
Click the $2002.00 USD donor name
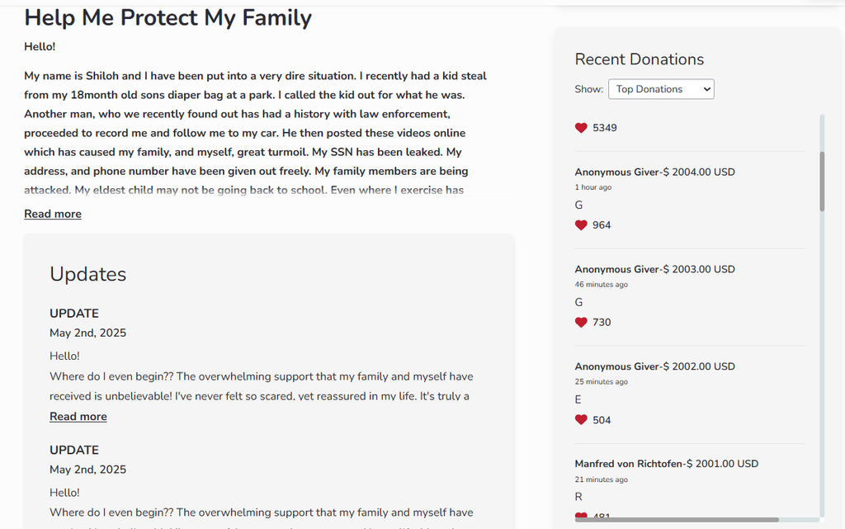point(616,366)
